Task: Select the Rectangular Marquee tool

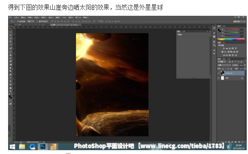Action: click(11, 32)
